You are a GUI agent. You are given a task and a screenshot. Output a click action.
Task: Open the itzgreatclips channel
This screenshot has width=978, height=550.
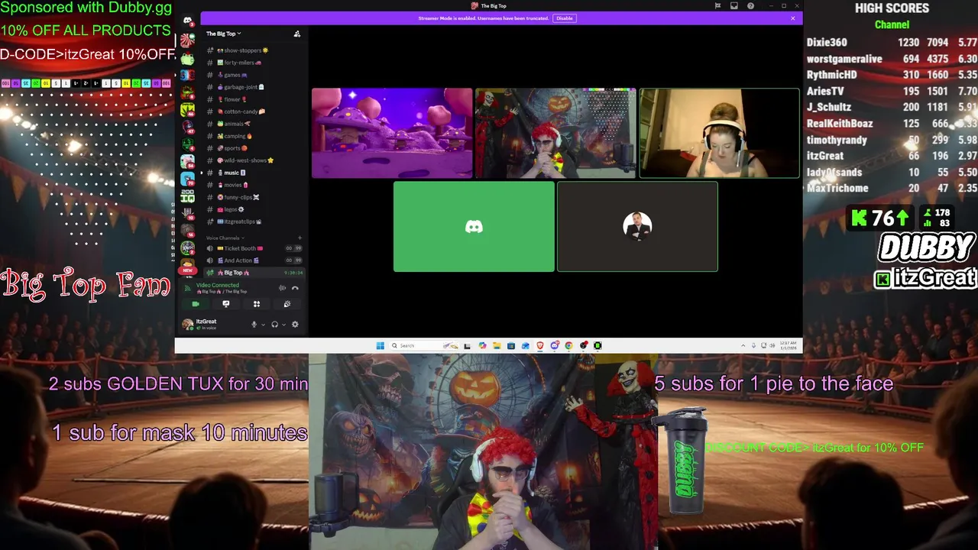pyautogui.click(x=254, y=222)
